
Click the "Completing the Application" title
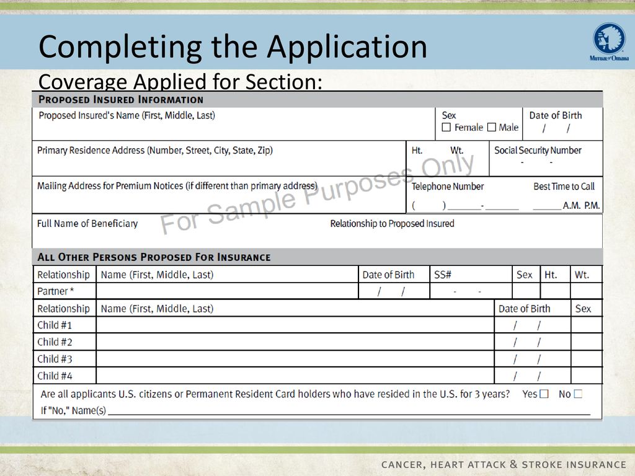coord(233,46)
